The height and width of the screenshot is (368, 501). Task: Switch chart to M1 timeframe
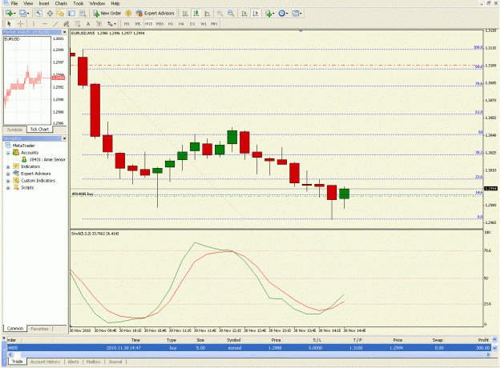click(x=127, y=23)
